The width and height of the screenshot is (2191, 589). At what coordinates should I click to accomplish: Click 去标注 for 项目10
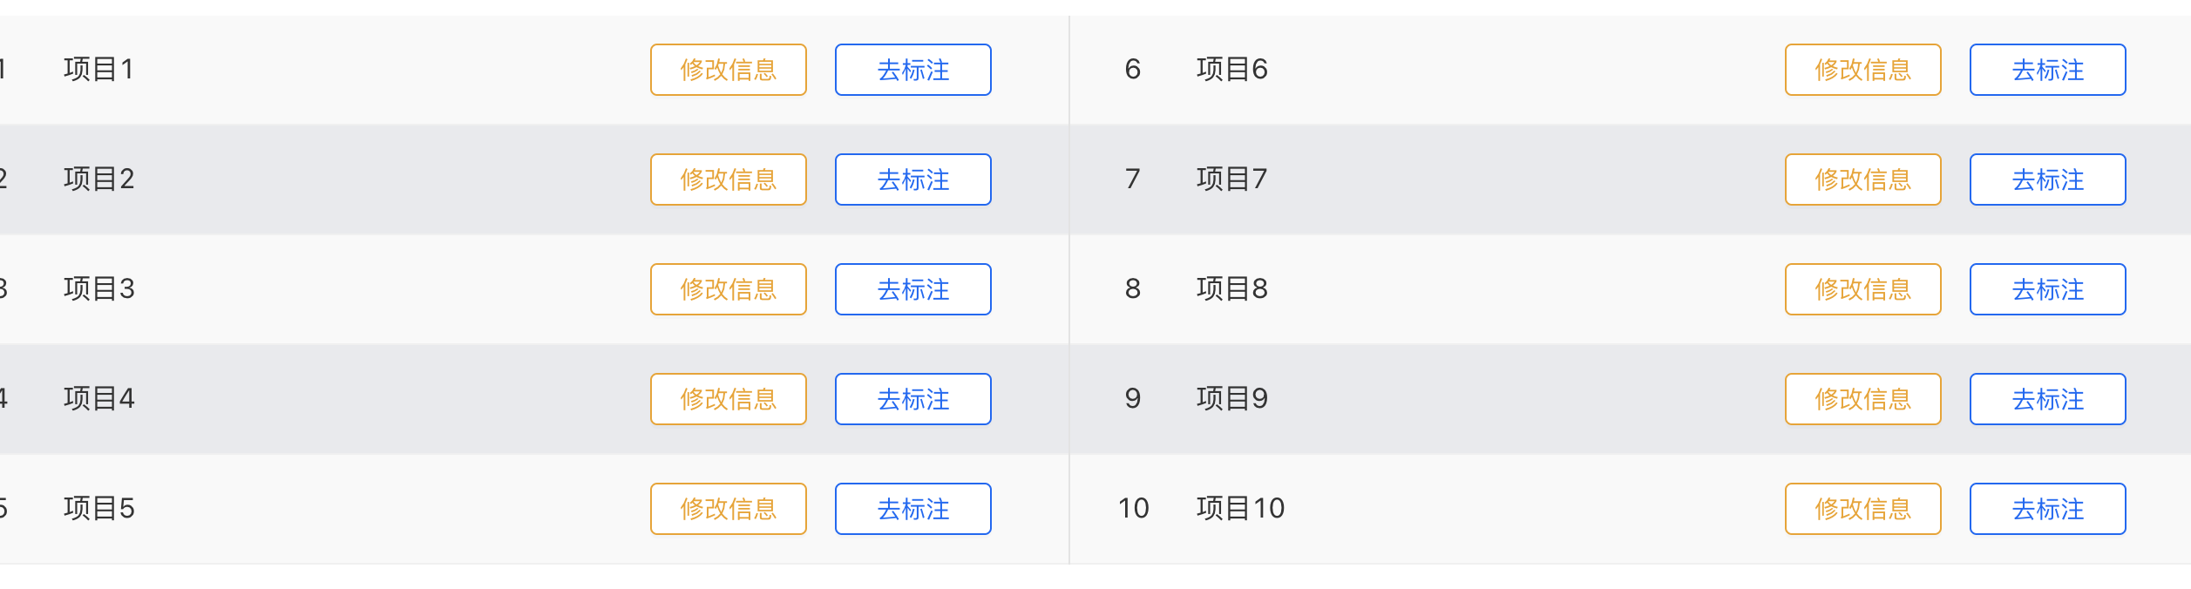(2047, 509)
